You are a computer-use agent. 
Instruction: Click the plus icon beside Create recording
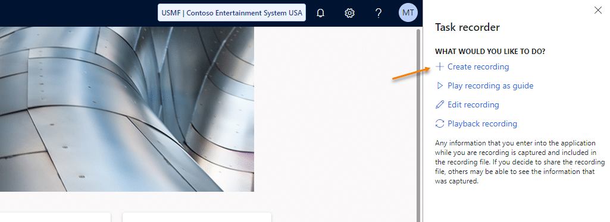pos(440,66)
